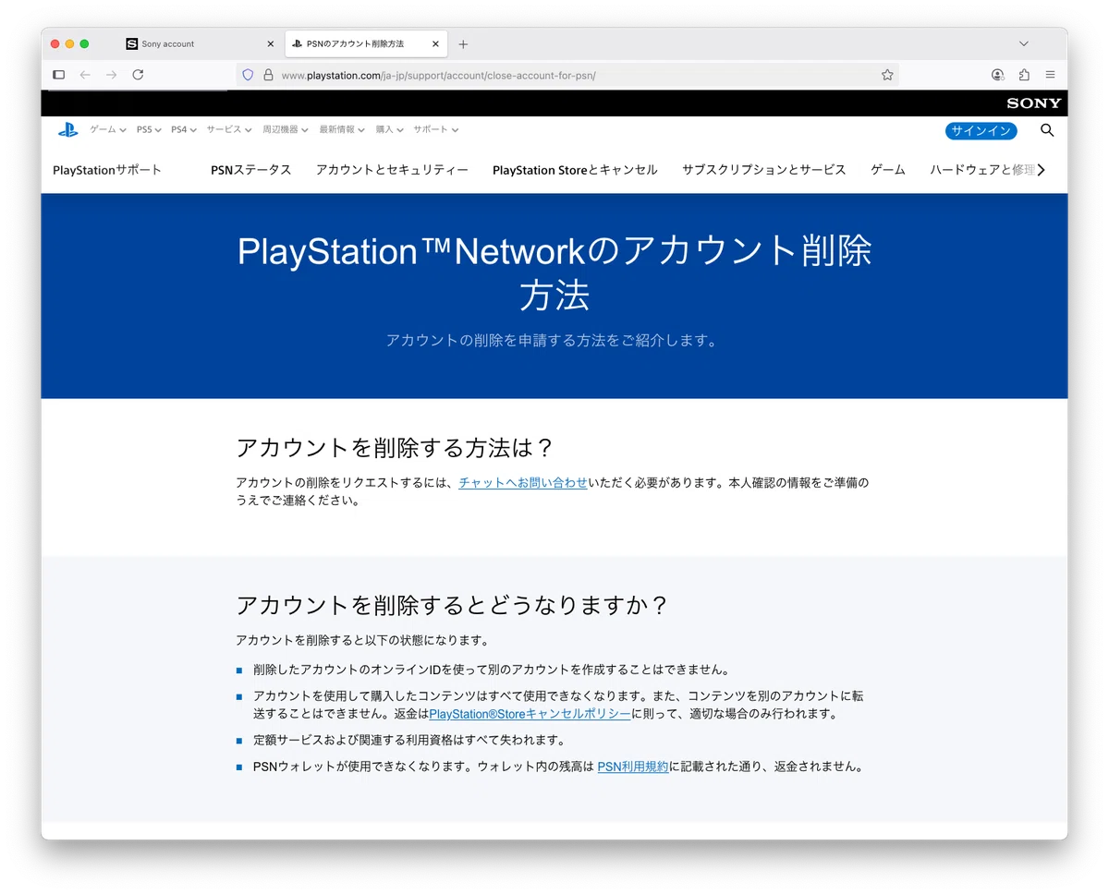Expand the ゲーム dropdown menu
1109x894 pixels.
pyautogui.click(x=108, y=130)
